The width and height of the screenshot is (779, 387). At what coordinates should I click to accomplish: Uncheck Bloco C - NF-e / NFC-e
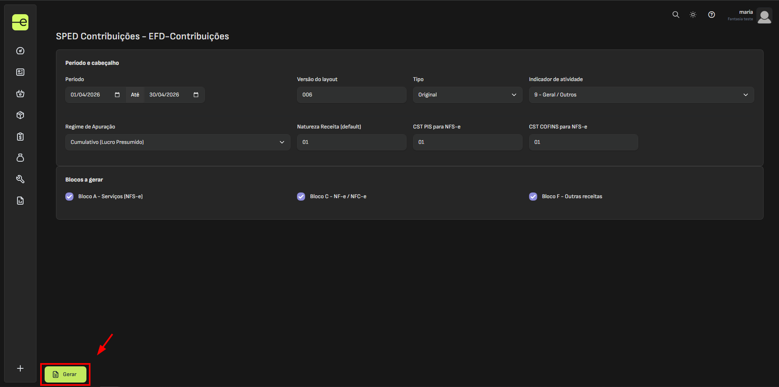tap(301, 197)
